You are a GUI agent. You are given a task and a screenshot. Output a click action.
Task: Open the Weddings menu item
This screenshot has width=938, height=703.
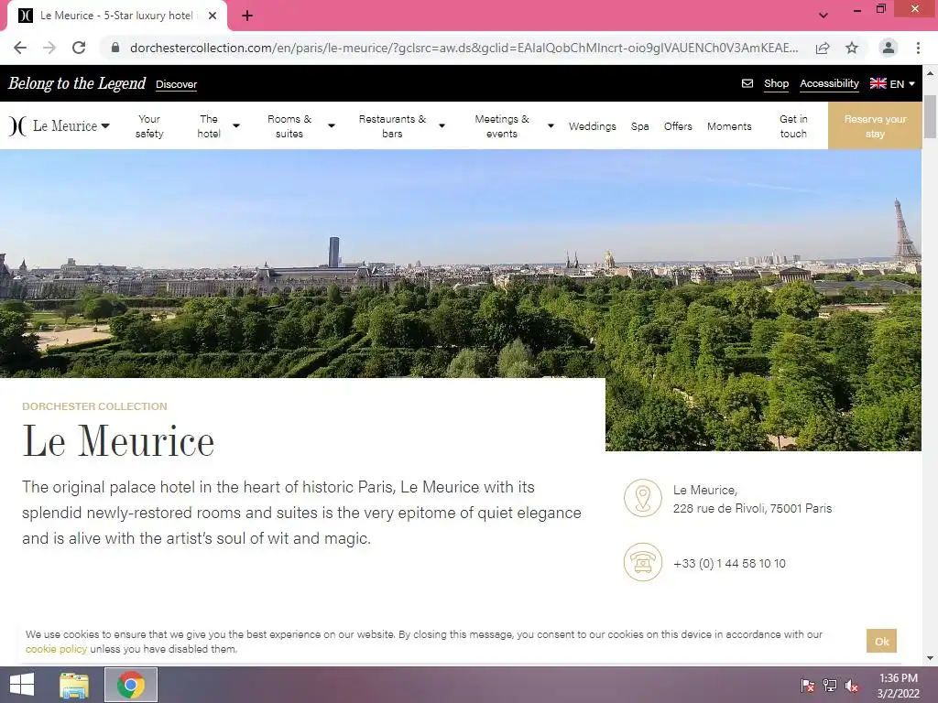(593, 126)
